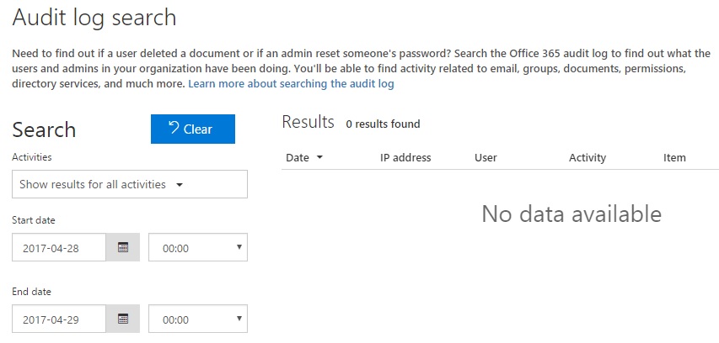Click the Start date field 2017-04-28
This screenshot has height=343, width=719.
tap(59, 247)
